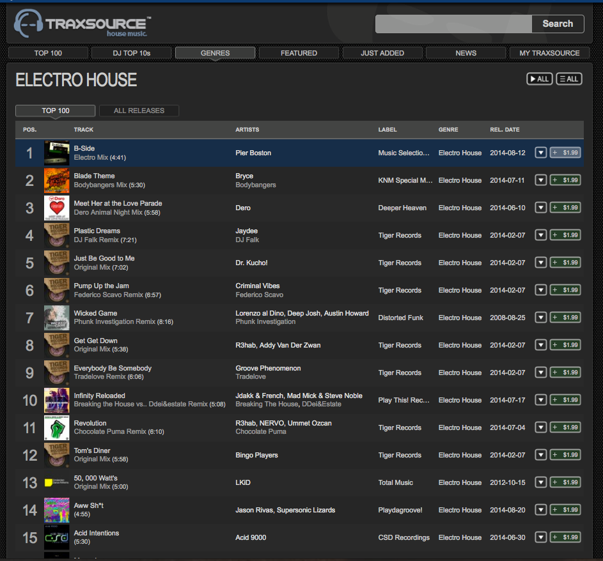Open dropdown for Pump Up the Jam
Screen dimensions: 603x561
[x=541, y=289]
